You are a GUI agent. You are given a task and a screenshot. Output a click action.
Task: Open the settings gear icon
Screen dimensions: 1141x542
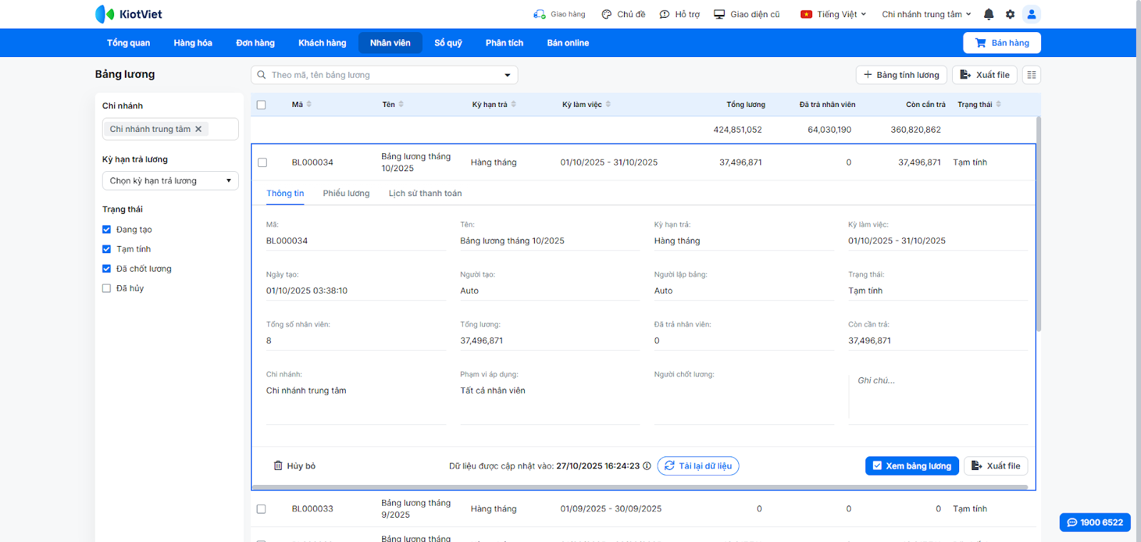[x=1010, y=14]
